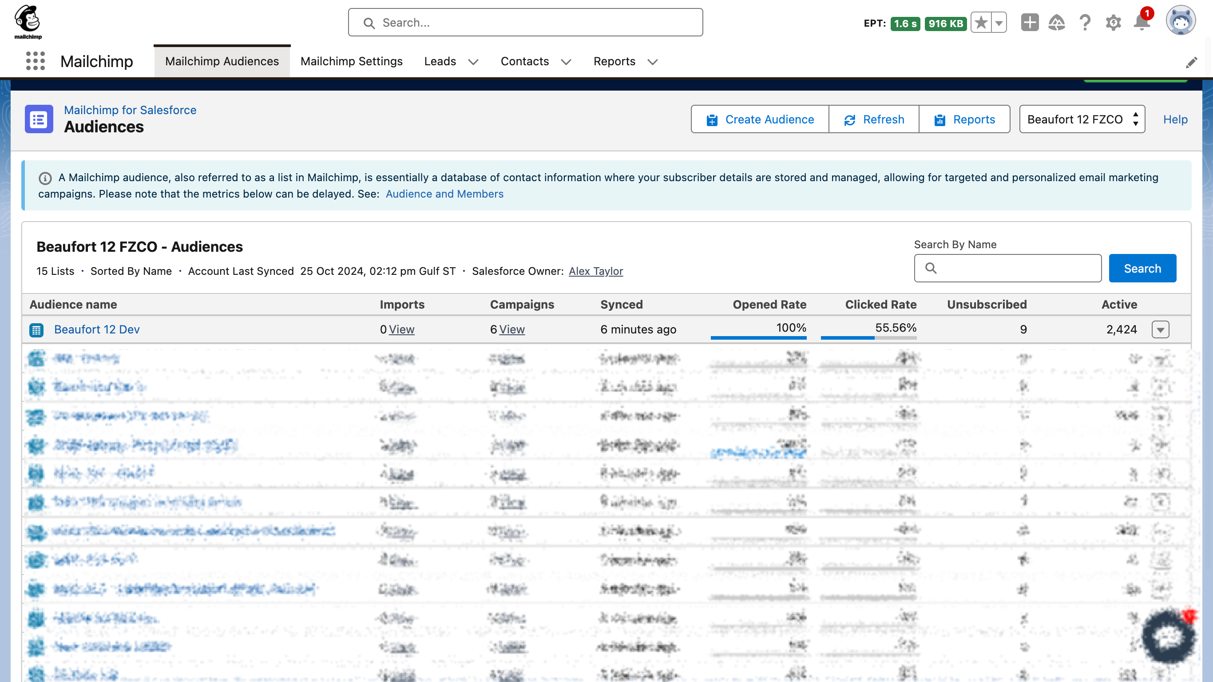The height and width of the screenshot is (682, 1213).
Task: Click the Synced column header
Action: [x=621, y=304]
